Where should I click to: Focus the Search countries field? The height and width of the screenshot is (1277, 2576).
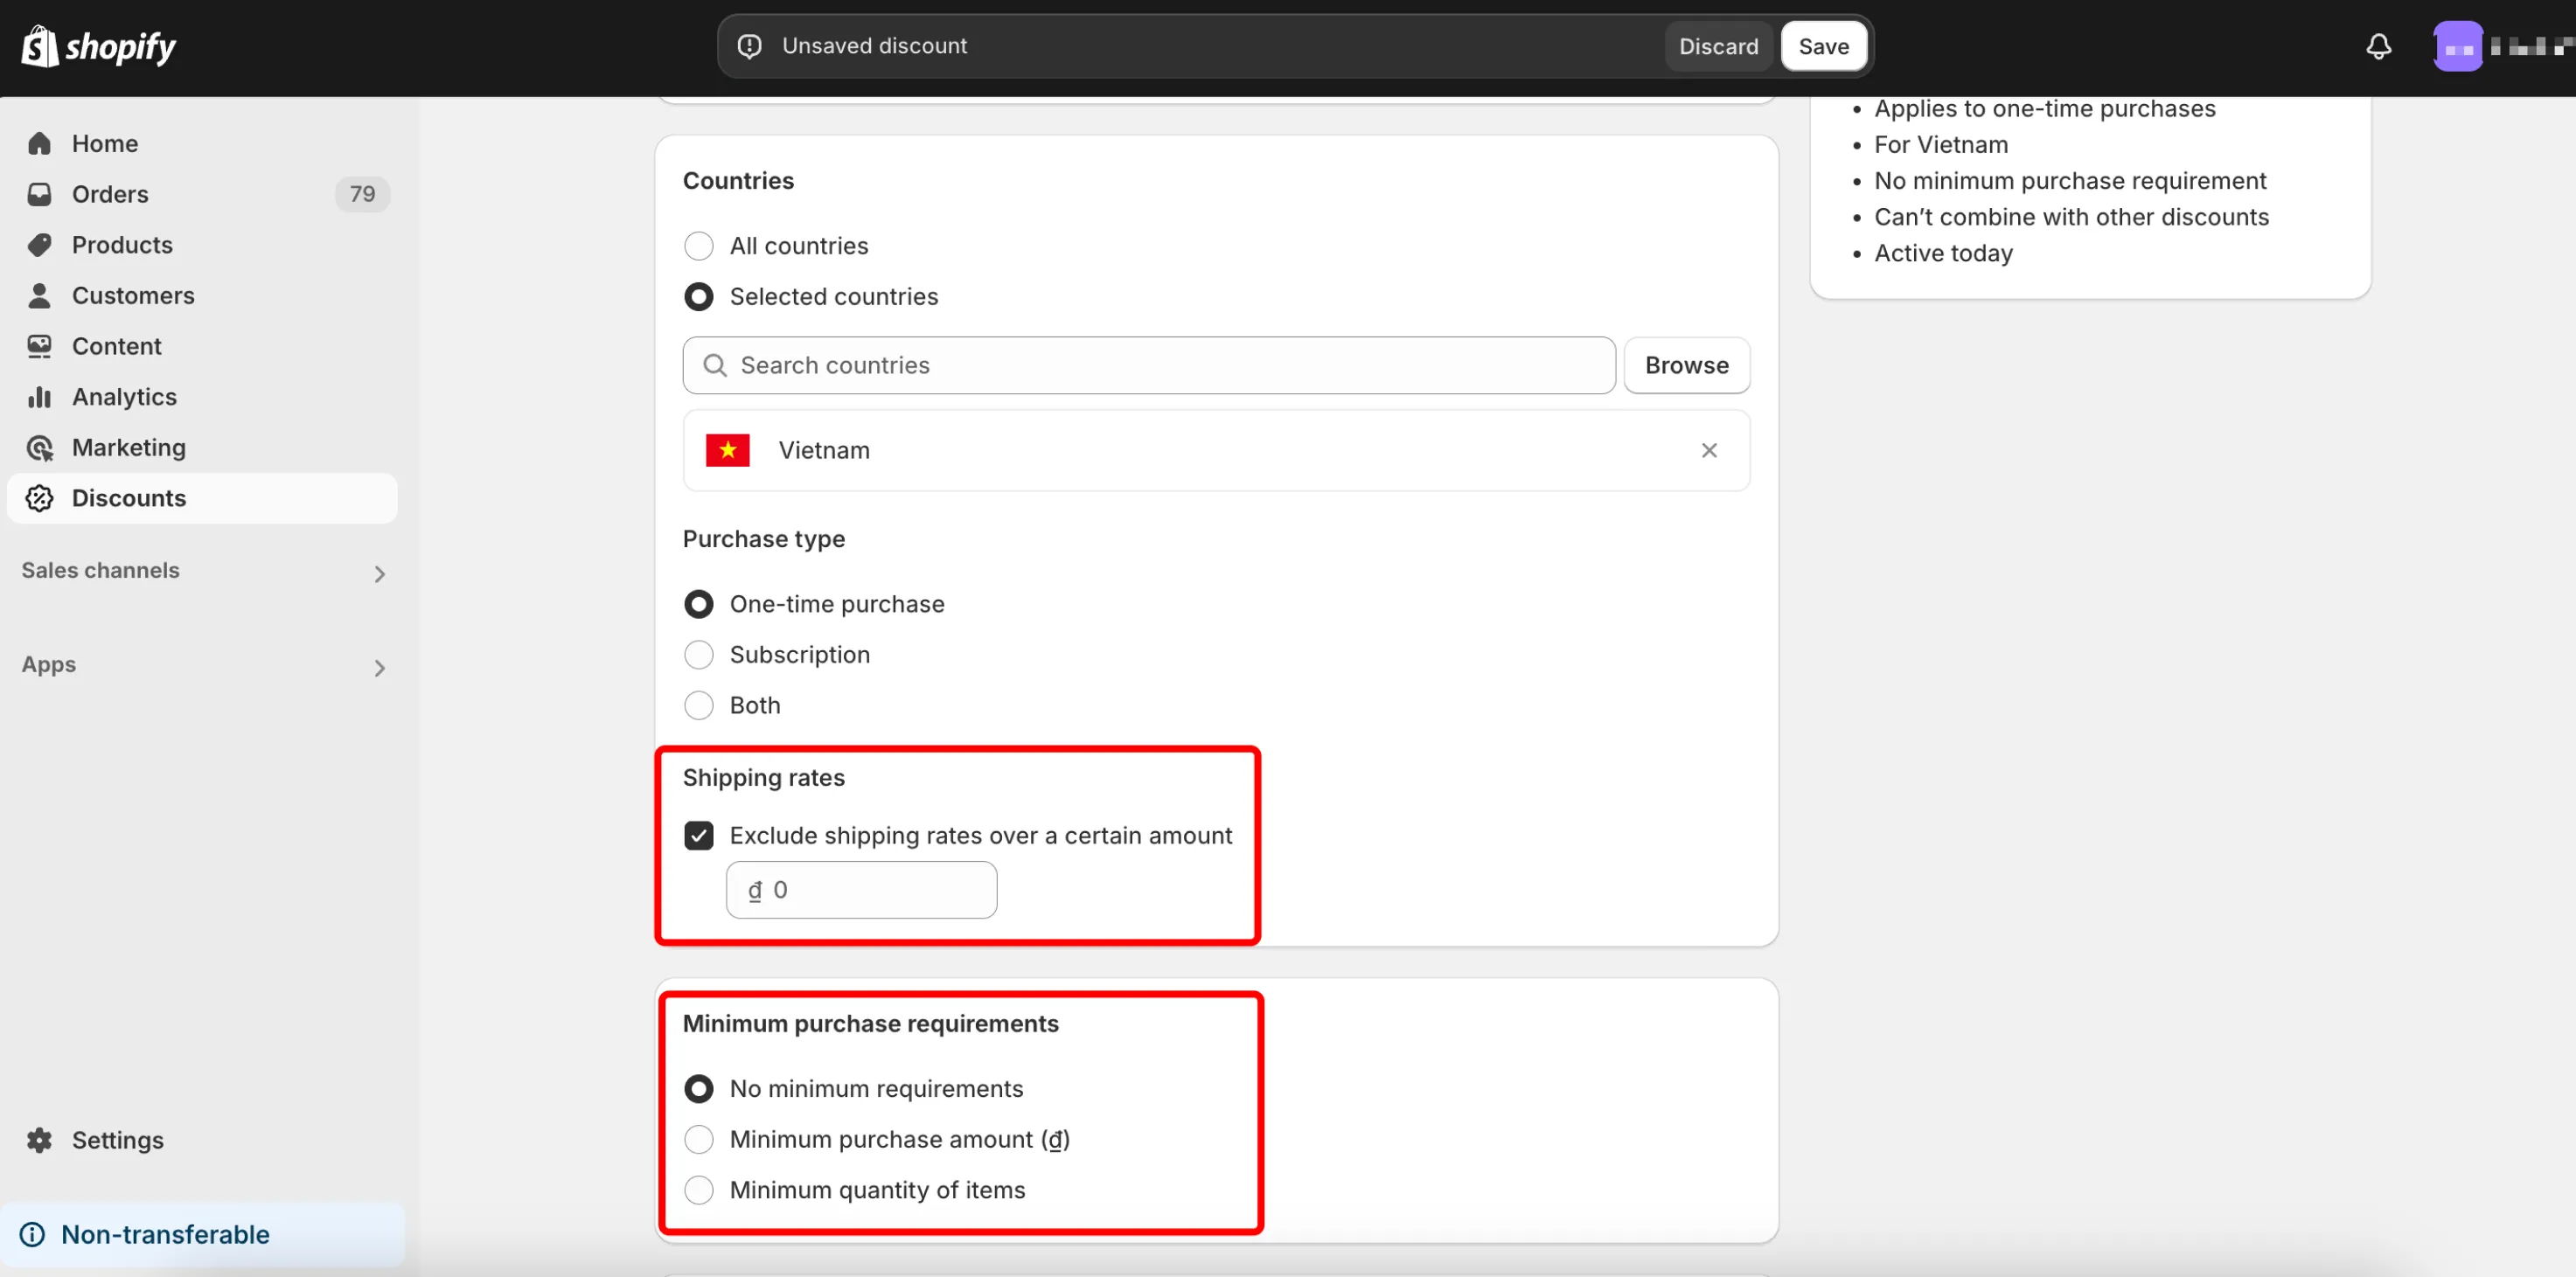1148,365
